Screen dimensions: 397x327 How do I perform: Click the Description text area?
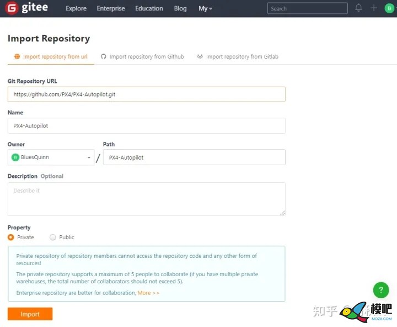146,199
